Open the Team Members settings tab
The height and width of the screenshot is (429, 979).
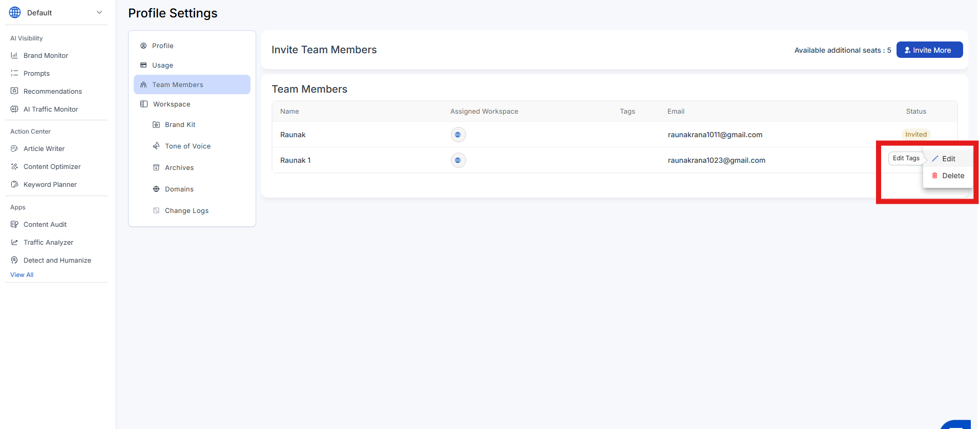pyautogui.click(x=177, y=84)
